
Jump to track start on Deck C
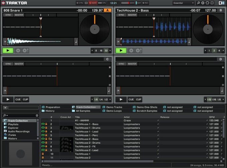pos(5,91)
